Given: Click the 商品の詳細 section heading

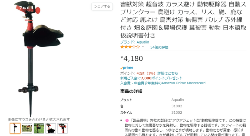Looking at the screenshot, I should [x=131, y=91].
